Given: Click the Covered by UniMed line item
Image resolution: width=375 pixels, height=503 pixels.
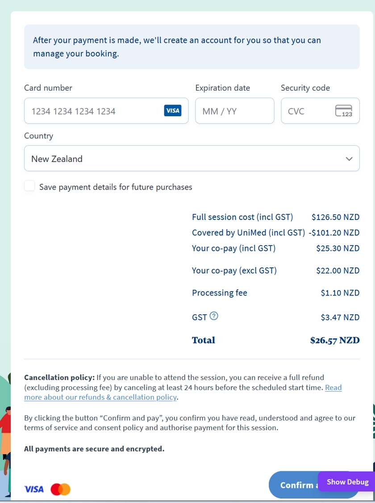Looking at the screenshot, I should [276, 232].
